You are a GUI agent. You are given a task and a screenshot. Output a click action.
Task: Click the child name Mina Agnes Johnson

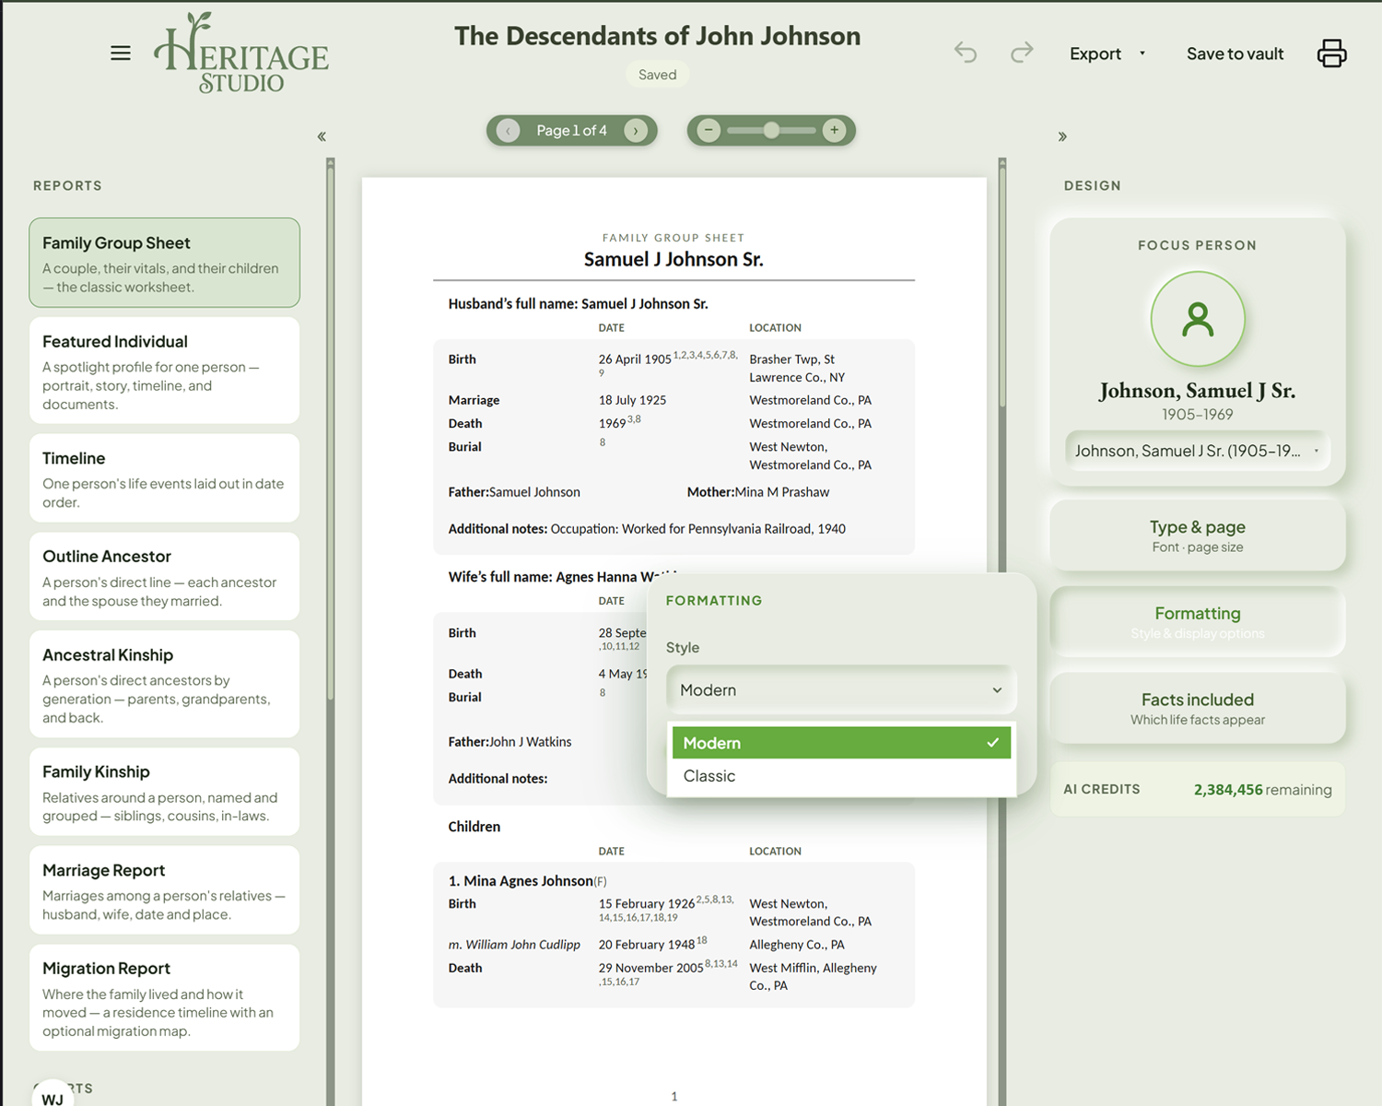[528, 881]
